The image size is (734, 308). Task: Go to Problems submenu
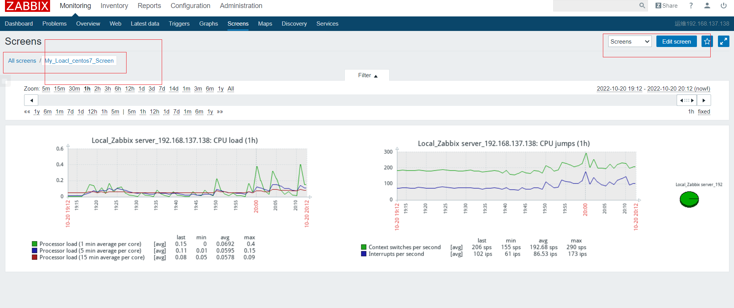(x=54, y=24)
